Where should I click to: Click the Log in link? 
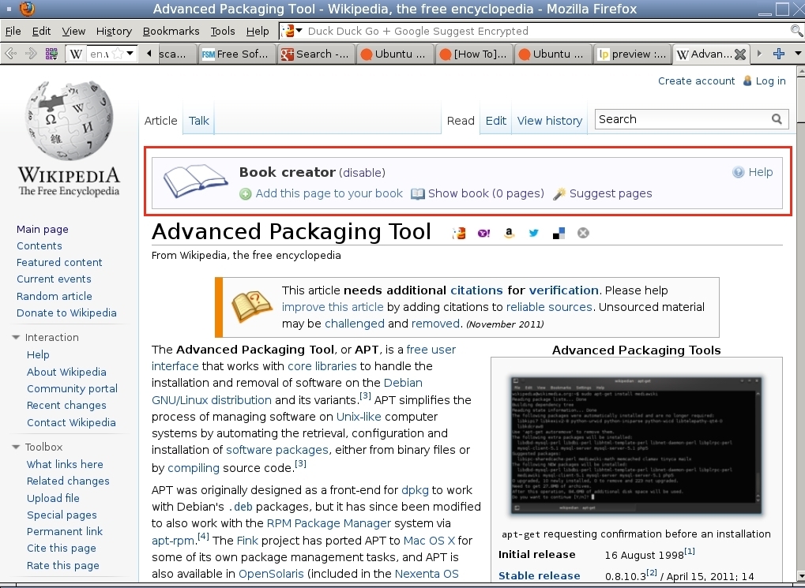tap(770, 81)
